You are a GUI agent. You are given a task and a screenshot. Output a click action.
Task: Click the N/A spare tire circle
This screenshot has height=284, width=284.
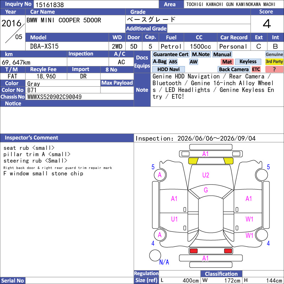pyautogui.click(x=155, y=255)
